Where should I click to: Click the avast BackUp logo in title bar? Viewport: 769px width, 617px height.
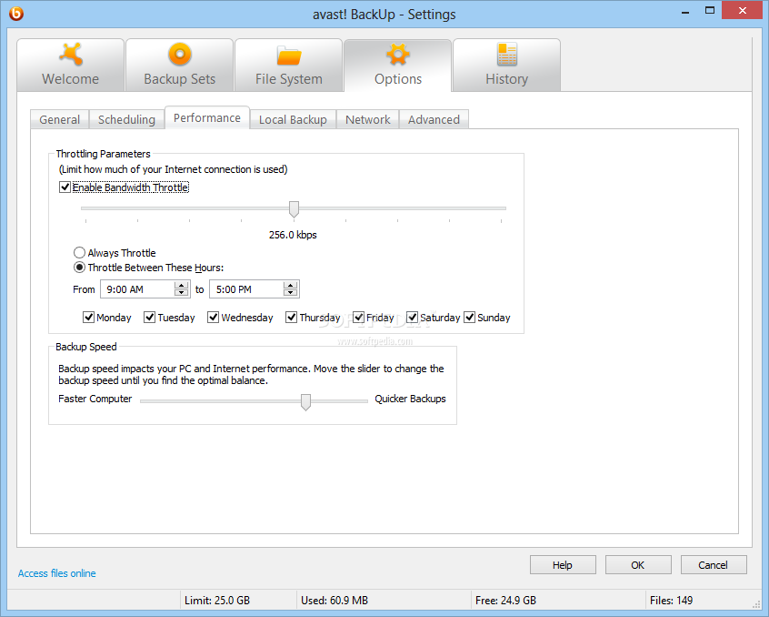coord(16,14)
